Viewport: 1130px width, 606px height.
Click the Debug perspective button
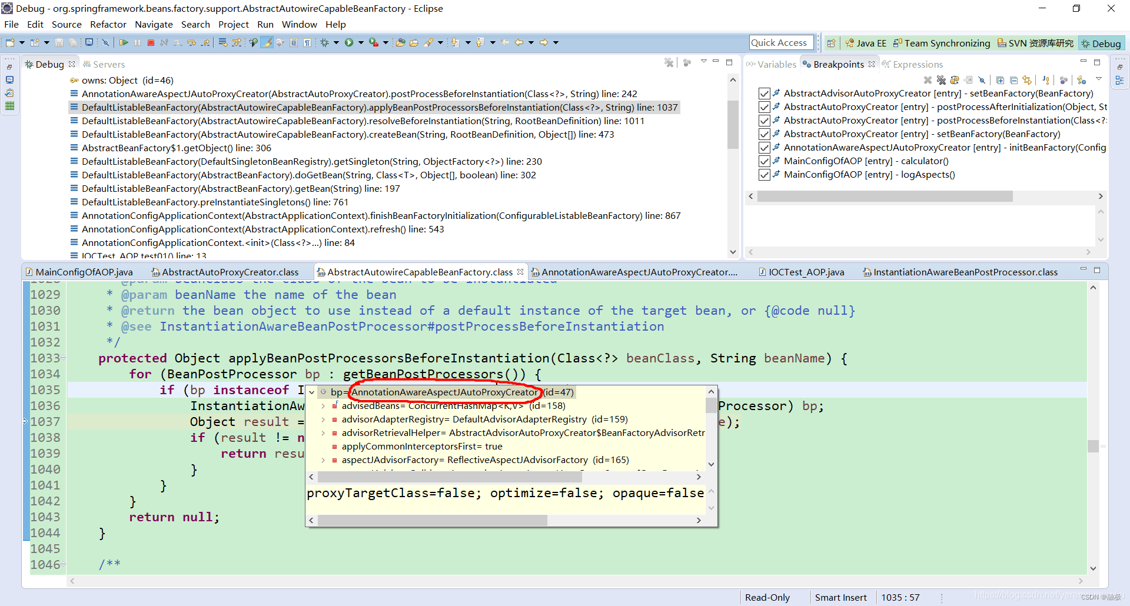[1101, 43]
